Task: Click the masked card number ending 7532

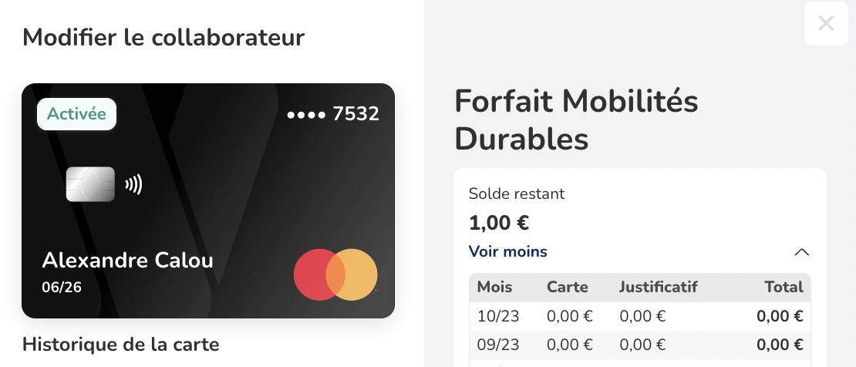Action: (333, 114)
